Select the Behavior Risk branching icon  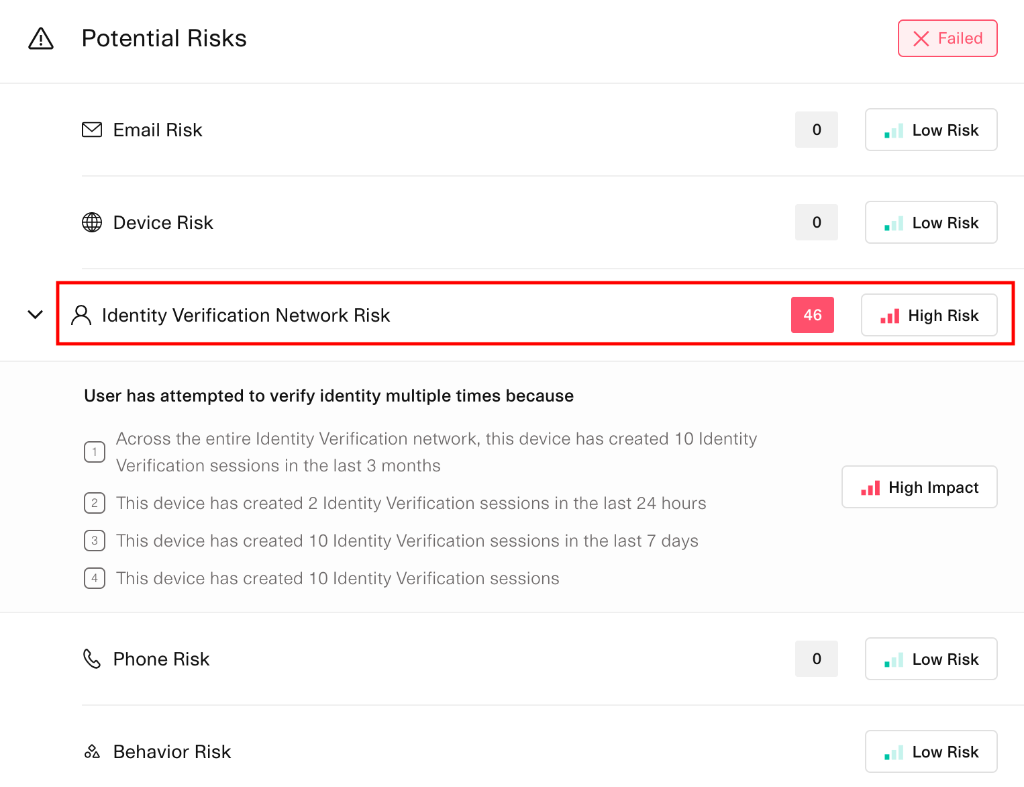[x=92, y=751]
